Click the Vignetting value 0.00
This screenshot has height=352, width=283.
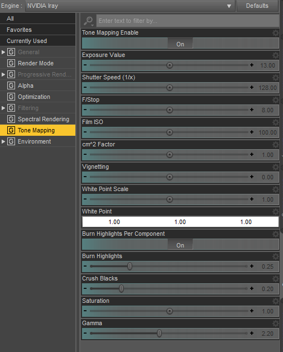[267, 177]
